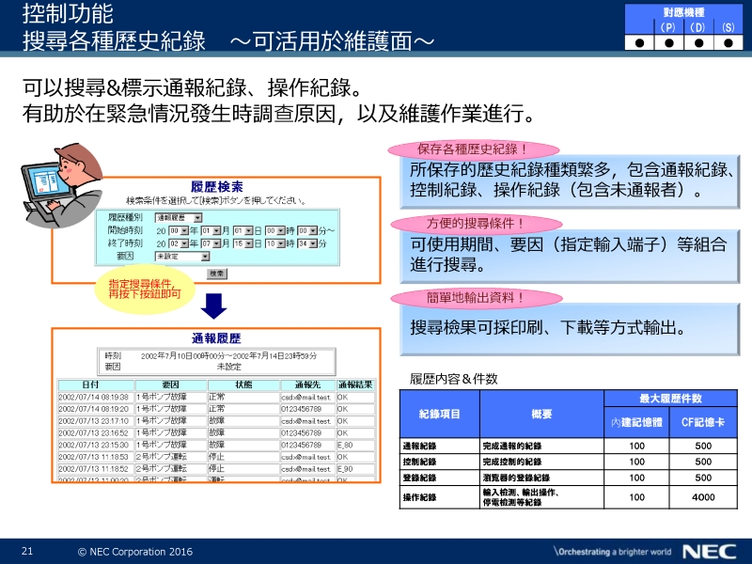752x564 pixels.
Task: Click the laptop user illustration
Action: click(60, 184)
